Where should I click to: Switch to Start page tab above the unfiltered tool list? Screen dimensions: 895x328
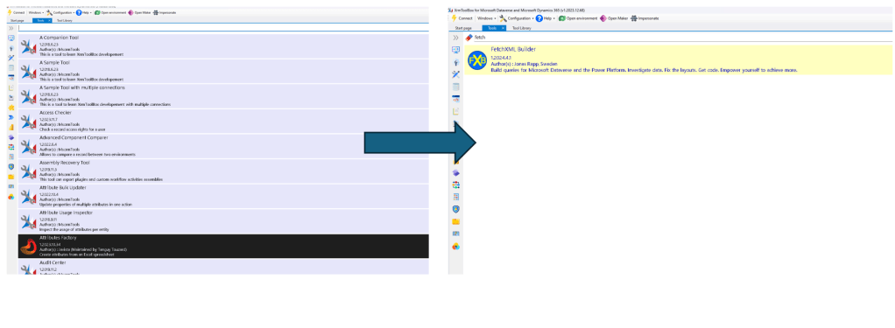tap(18, 20)
